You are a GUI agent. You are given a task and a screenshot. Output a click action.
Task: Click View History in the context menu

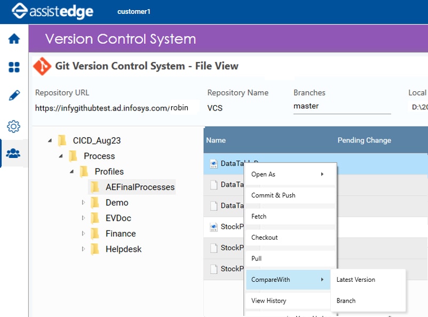tap(268, 300)
